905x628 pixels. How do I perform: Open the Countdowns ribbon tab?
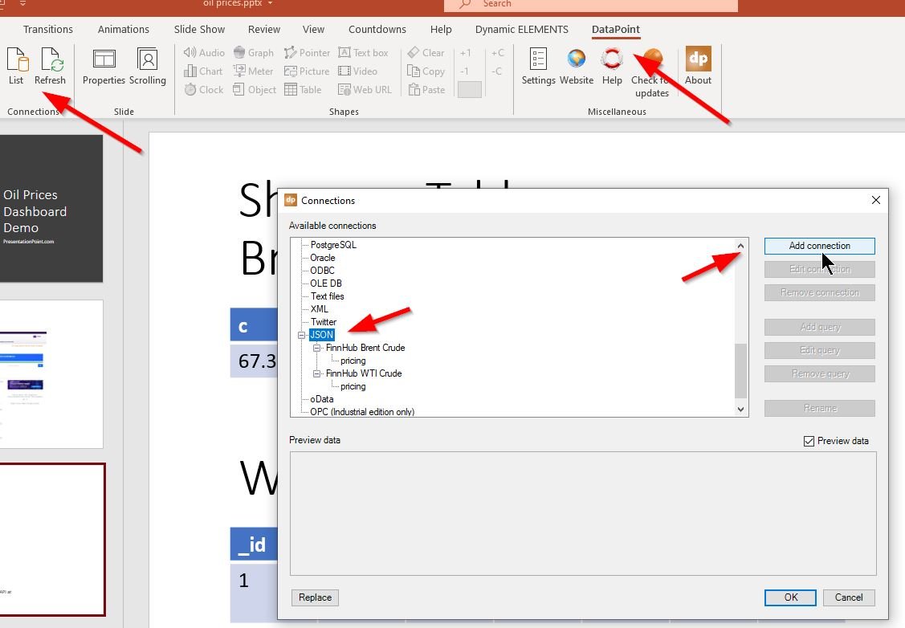coord(377,30)
